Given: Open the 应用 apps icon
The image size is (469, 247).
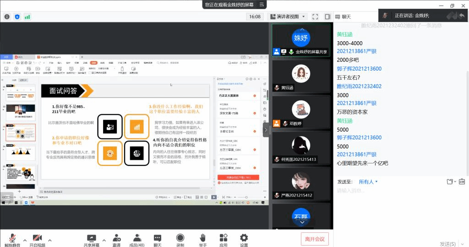Looking at the screenshot, I should [223, 238].
